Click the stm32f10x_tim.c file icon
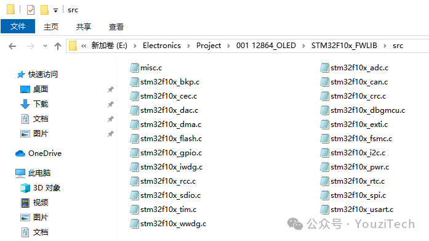 pos(134,210)
